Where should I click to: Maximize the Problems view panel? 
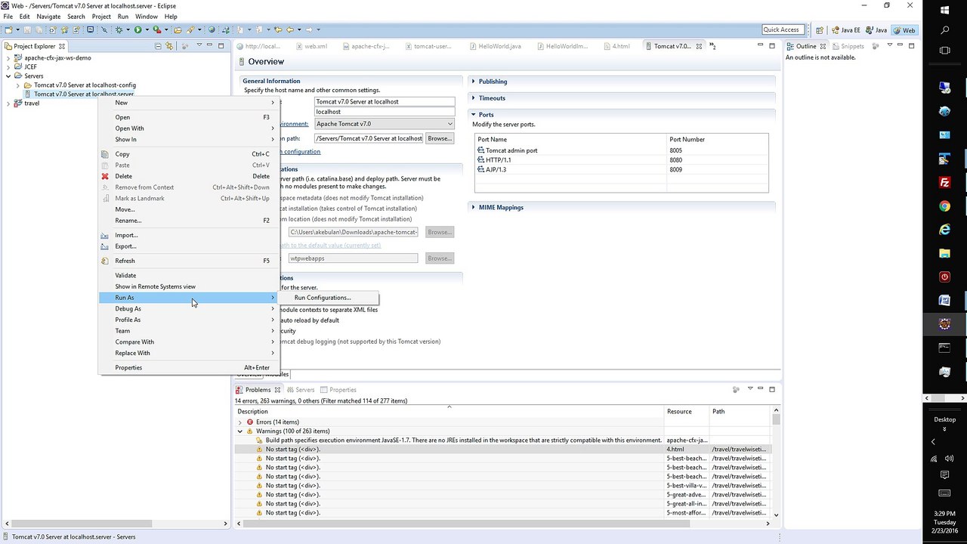click(x=771, y=389)
